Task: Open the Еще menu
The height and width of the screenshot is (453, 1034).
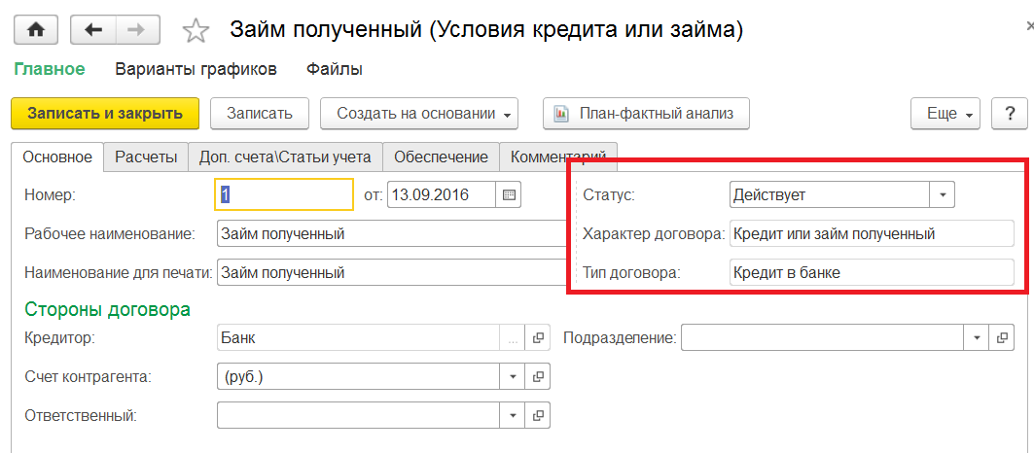Action: point(945,114)
